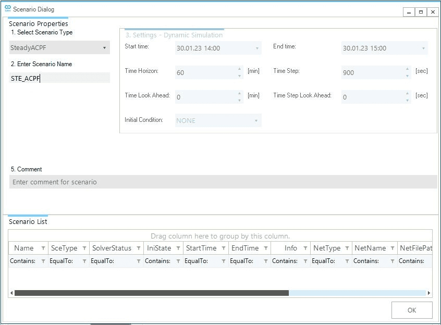Click the Time Horizon value field
441x325 pixels.
coord(206,72)
